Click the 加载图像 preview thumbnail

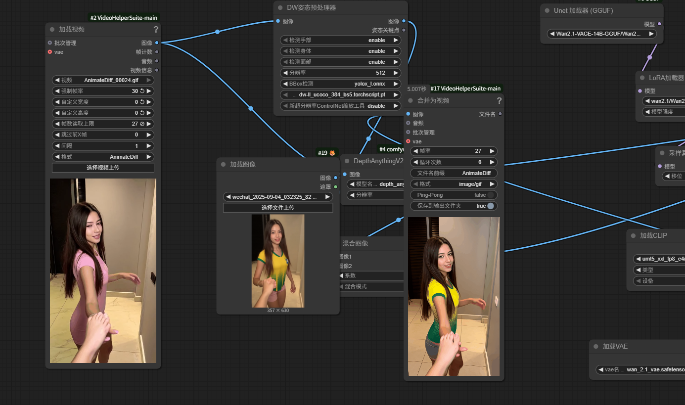278,261
